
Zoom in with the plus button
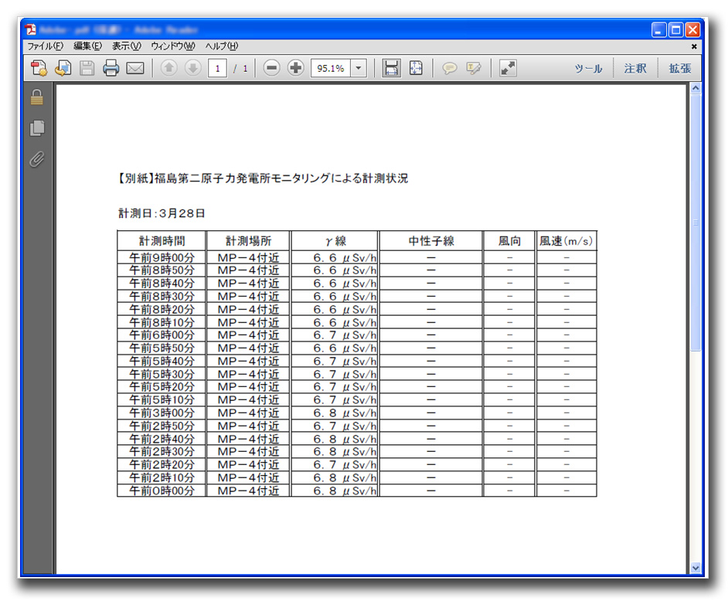tap(295, 68)
